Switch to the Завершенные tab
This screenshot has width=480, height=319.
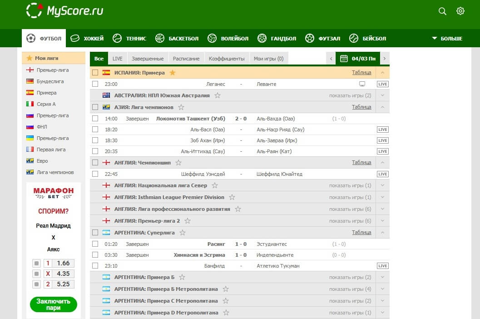pyautogui.click(x=148, y=59)
